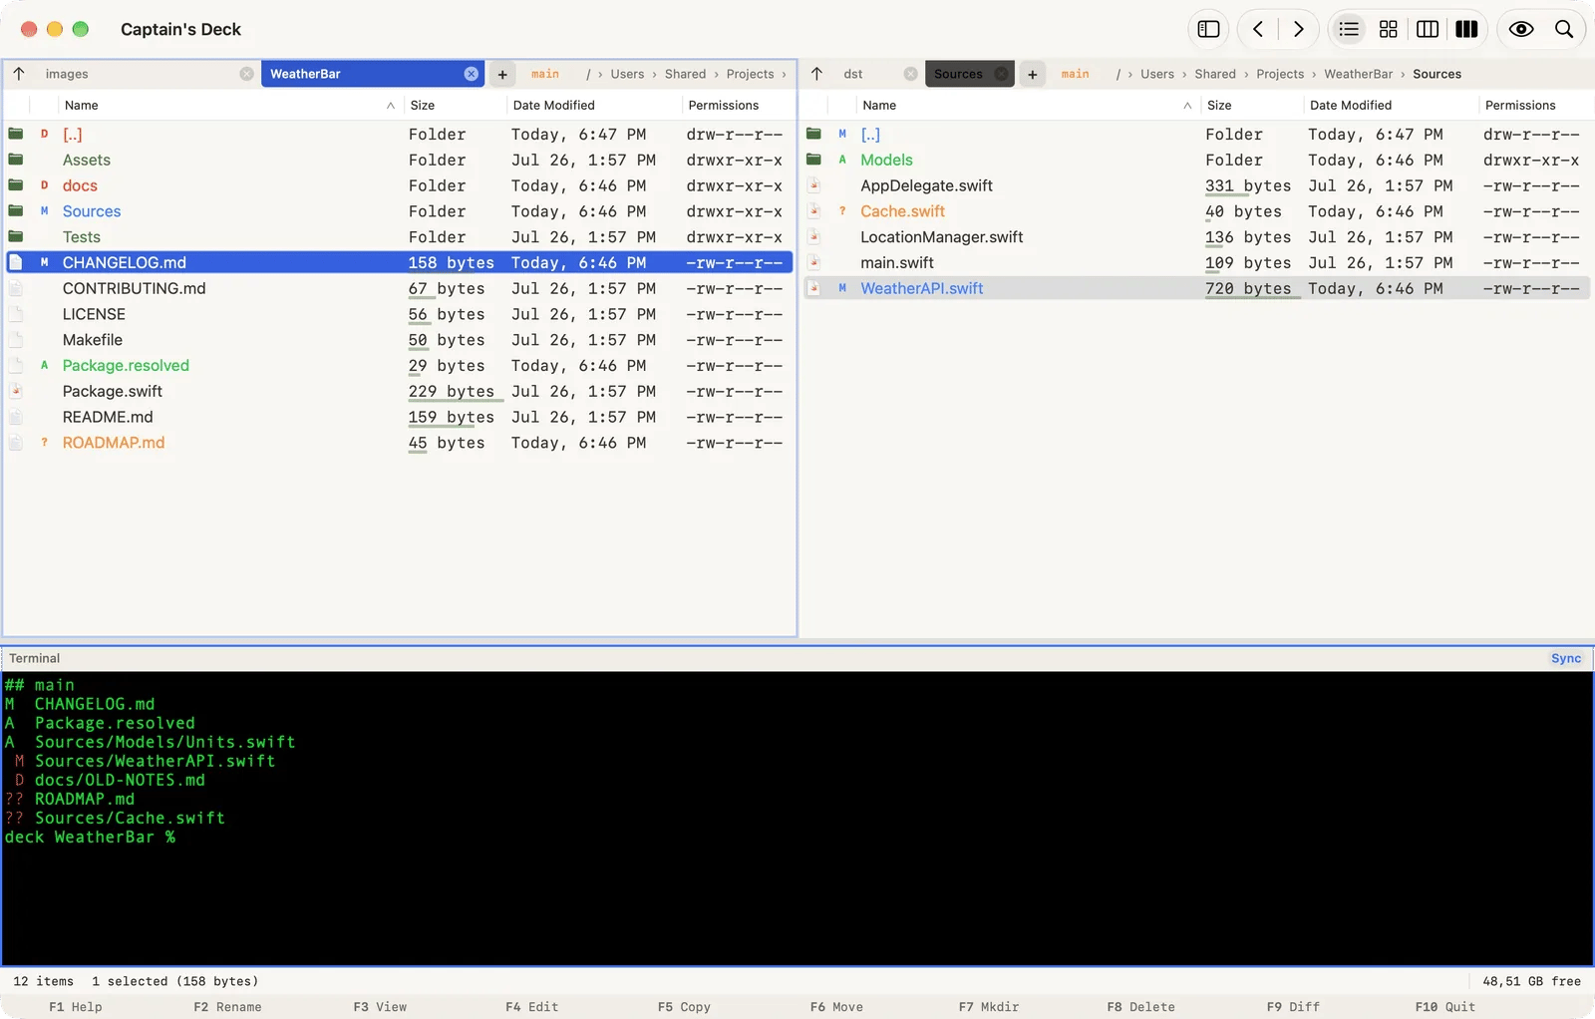Select the Assets folder icon
The image size is (1595, 1019).
coord(16,160)
